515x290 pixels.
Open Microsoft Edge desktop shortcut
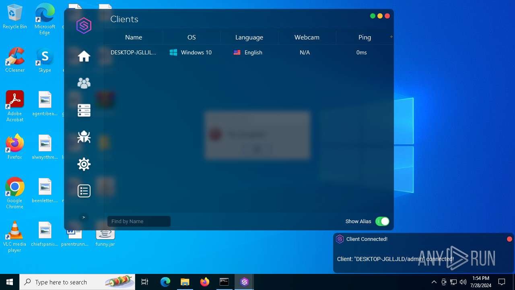coord(45,19)
